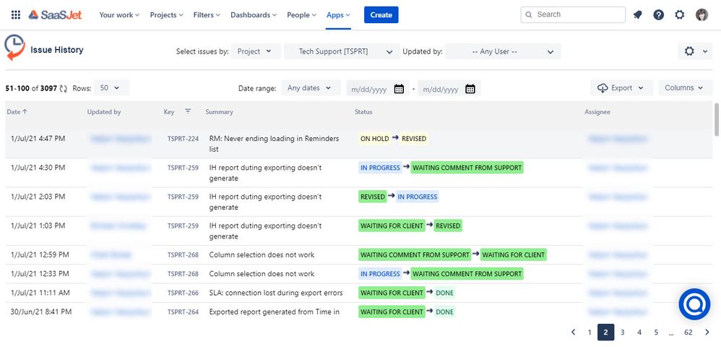The width and height of the screenshot is (721, 347).
Task: Open the app switcher grid icon
Action: (16, 14)
